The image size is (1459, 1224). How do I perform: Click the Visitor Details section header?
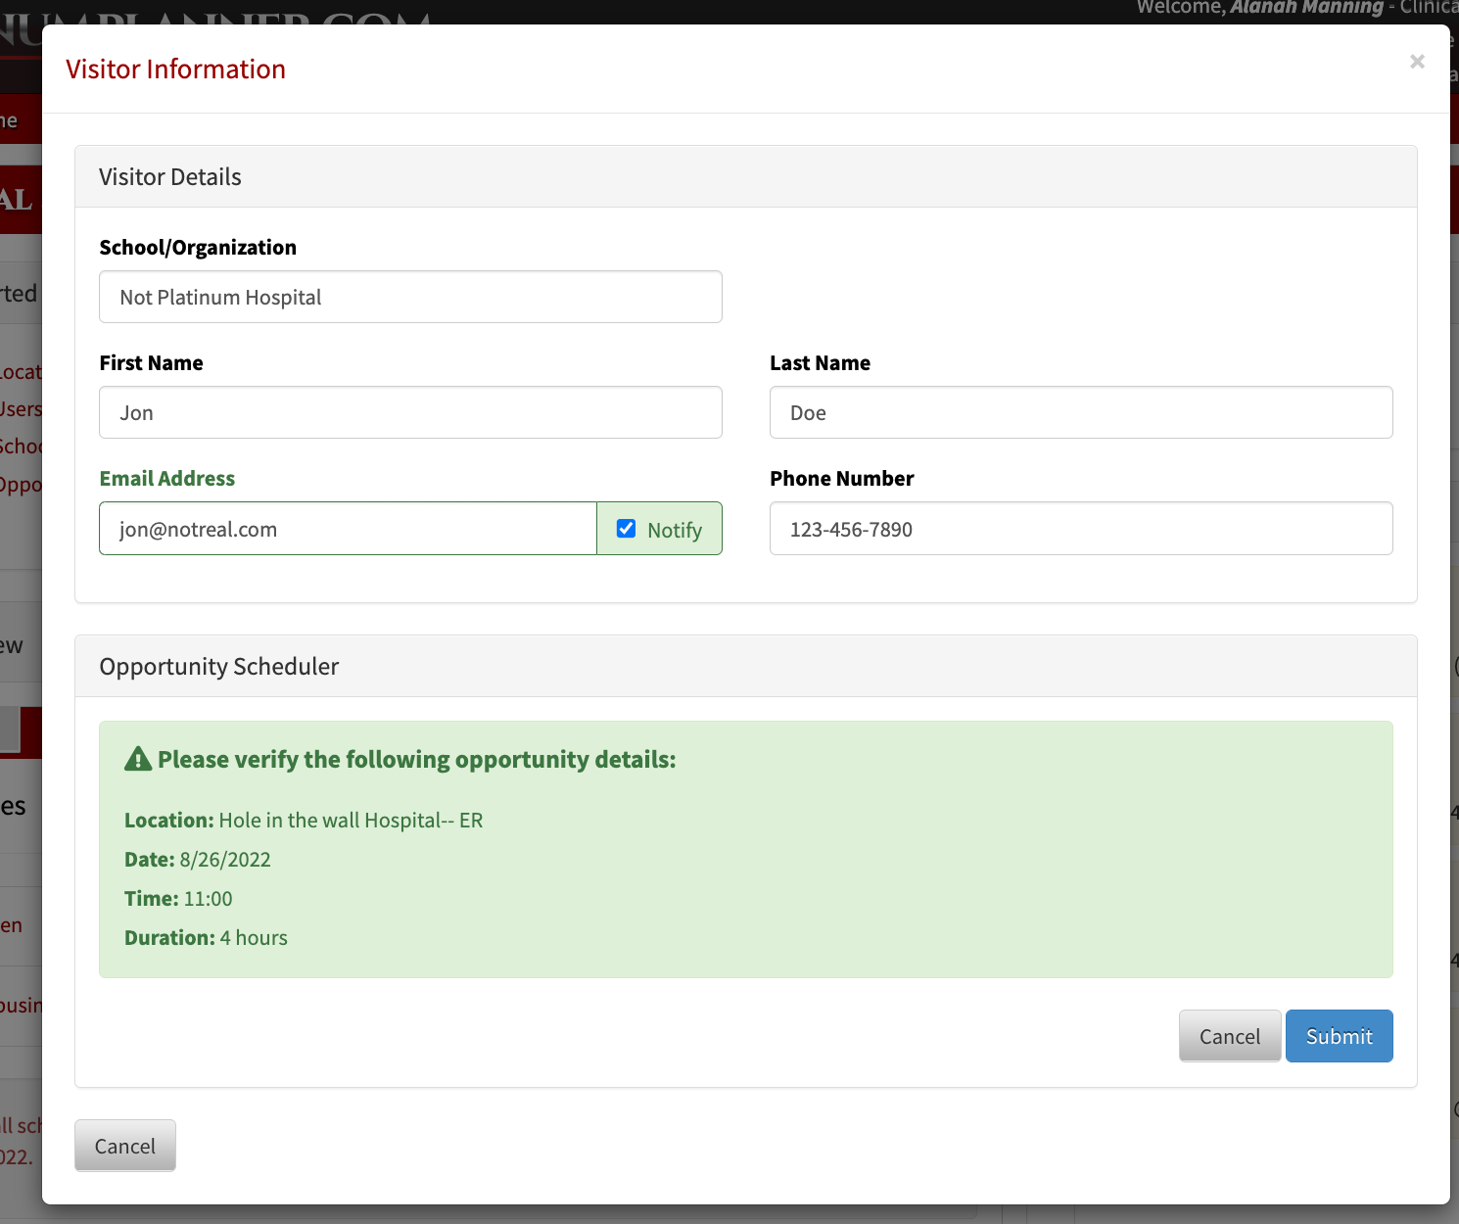[x=169, y=176]
